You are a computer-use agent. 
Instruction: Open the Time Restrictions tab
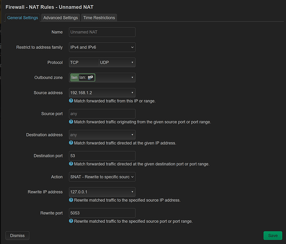point(99,18)
